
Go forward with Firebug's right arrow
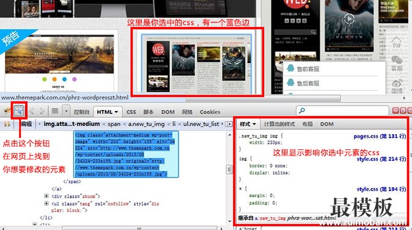[x=42, y=111]
